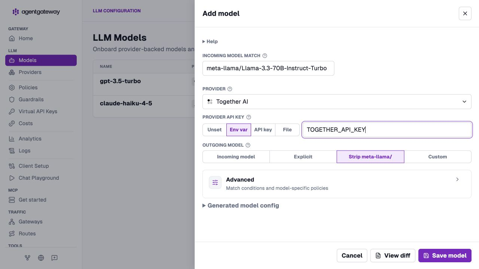Open the Together AI provider dropdown
Viewport: 479px width, 269px height.
tap(337, 102)
